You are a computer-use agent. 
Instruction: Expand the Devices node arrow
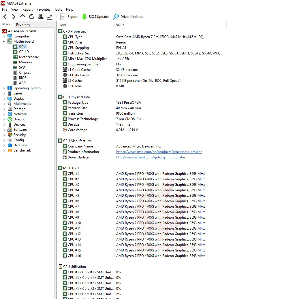4,124
